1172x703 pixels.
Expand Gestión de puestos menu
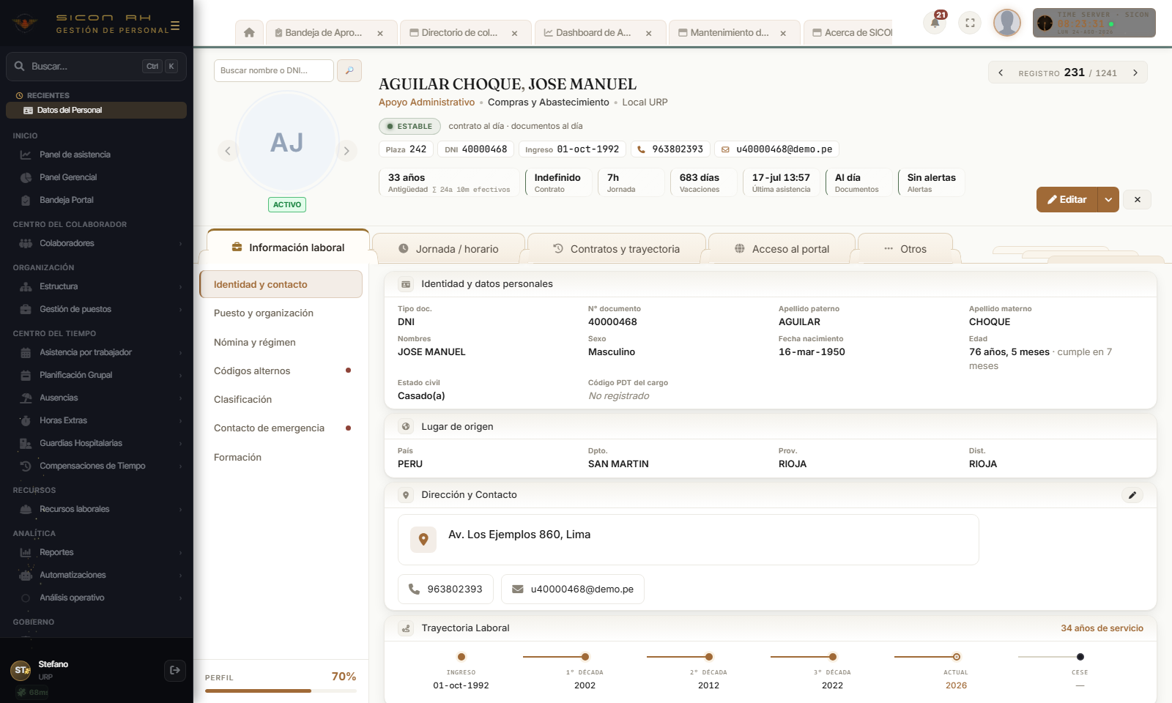coord(97,309)
